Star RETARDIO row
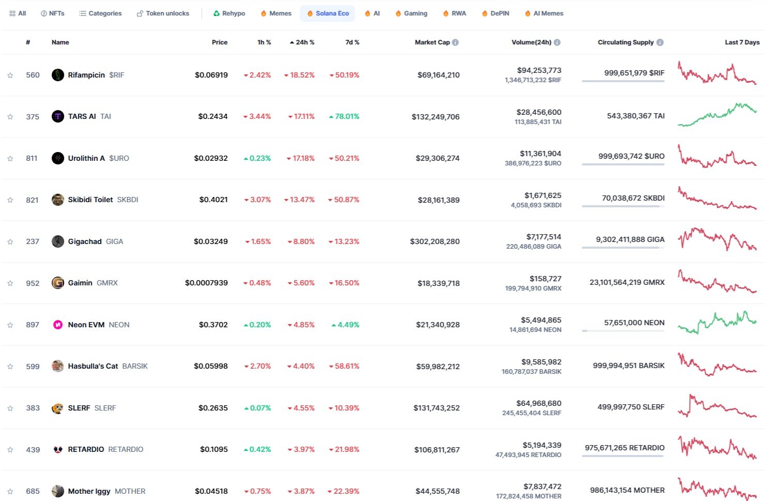Viewport: 777px width, 501px height. [10, 450]
